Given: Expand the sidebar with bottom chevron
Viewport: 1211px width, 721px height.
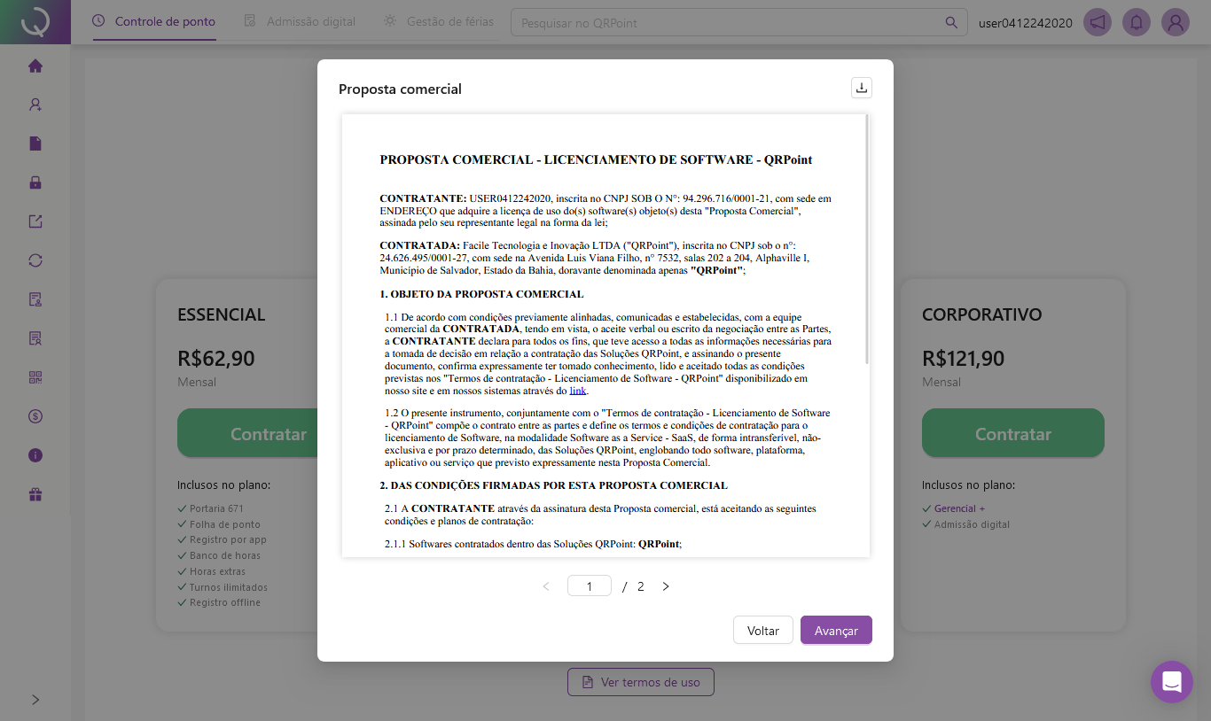Looking at the screenshot, I should (35, 700).
